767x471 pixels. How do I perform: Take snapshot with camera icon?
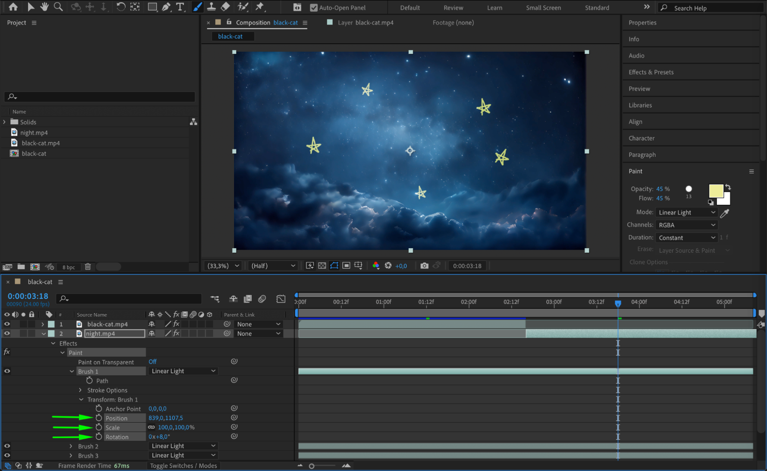(x=424, y=266)
